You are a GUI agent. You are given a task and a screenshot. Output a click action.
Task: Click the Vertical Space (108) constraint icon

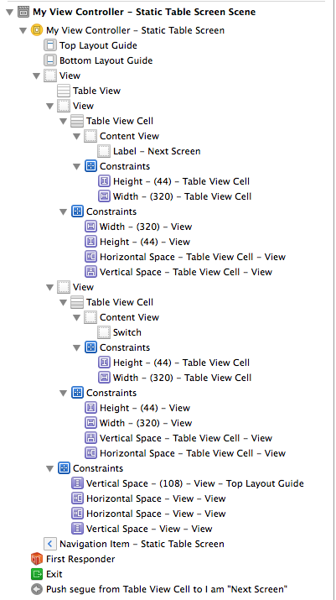click(77, 483)
